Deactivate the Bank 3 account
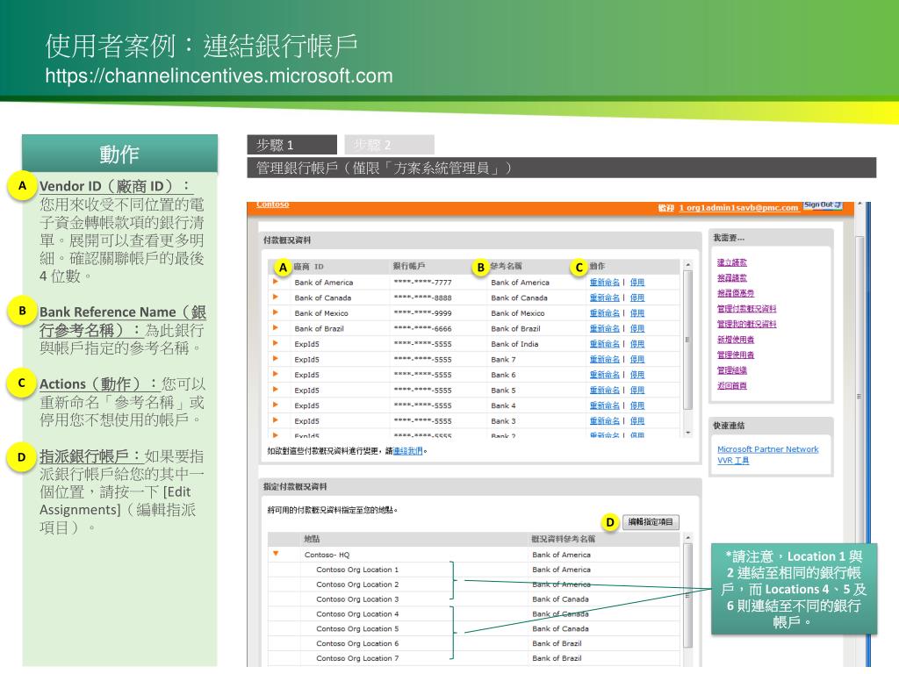 [637, 421]
